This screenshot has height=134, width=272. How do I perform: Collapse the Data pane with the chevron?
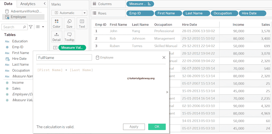pos(45,4)
